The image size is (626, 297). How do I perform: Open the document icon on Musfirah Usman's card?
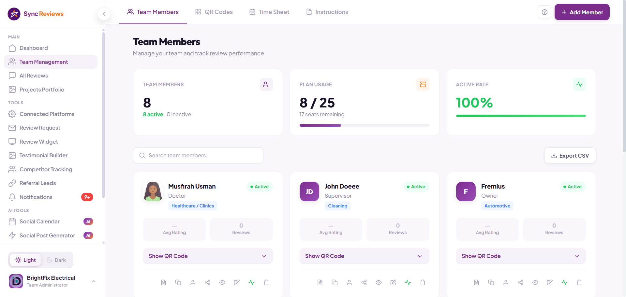[163, 282]
